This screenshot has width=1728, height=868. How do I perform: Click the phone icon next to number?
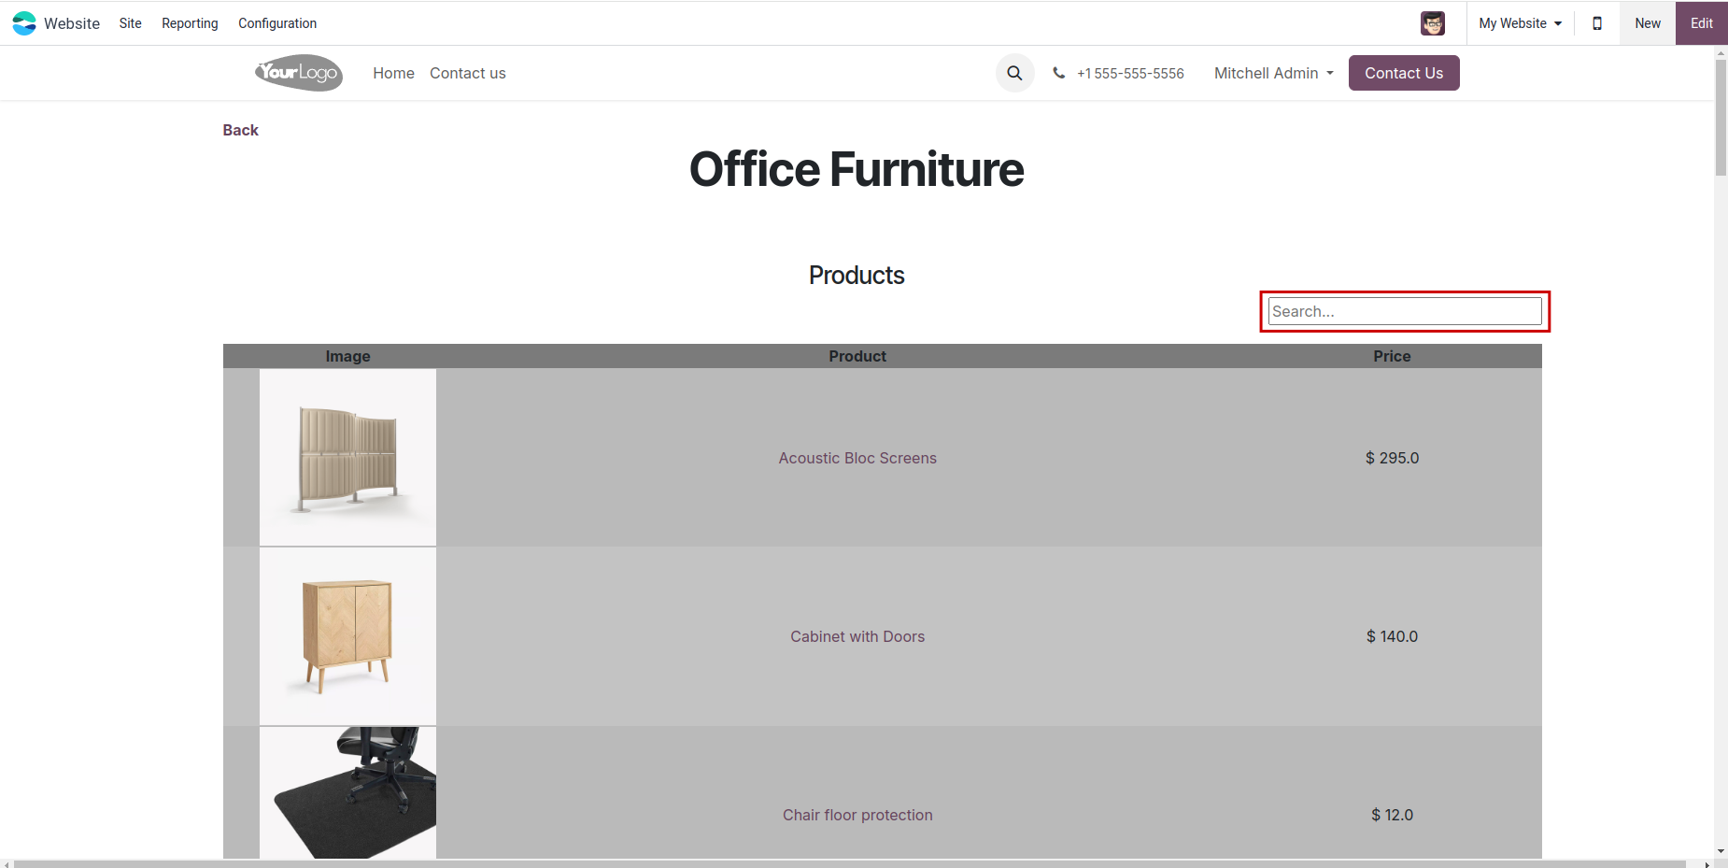1058,73
